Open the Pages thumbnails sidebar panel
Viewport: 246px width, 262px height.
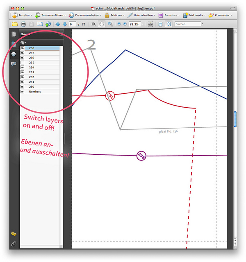[14, 34]
